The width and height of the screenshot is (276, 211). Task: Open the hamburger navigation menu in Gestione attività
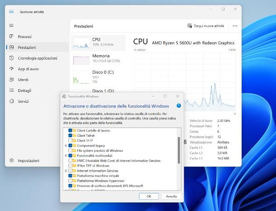[11, 25]
